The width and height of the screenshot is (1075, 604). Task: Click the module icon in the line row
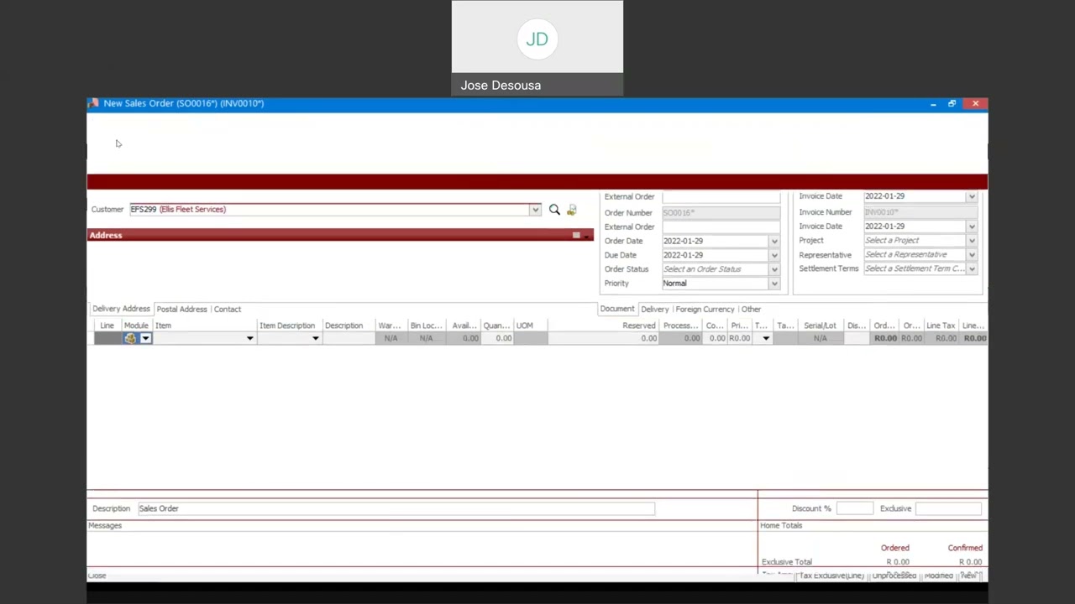click(x=130, y=338)
